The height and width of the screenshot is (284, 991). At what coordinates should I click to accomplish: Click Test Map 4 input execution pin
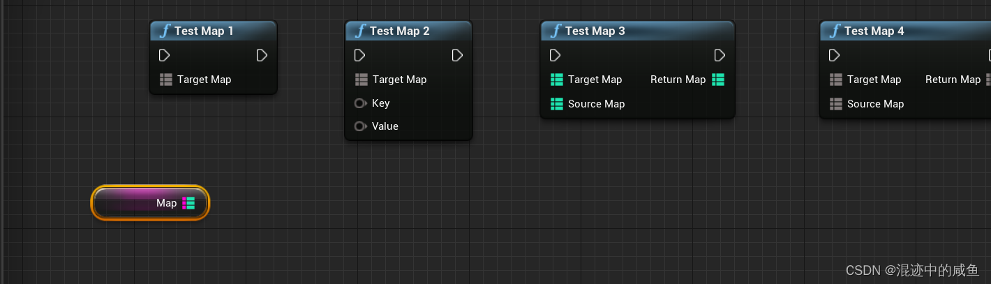835,55
